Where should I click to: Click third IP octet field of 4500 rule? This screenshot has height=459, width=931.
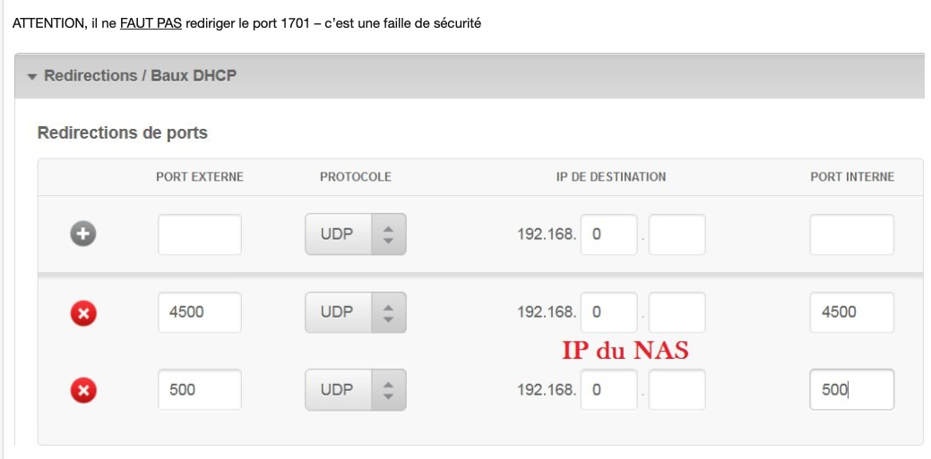(608, 312)
